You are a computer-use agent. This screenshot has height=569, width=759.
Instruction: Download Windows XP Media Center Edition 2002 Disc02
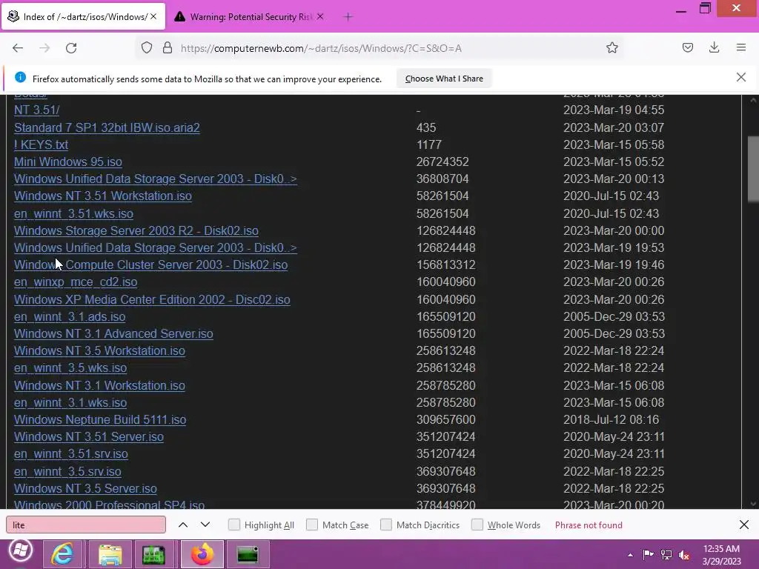click(152, 299)
